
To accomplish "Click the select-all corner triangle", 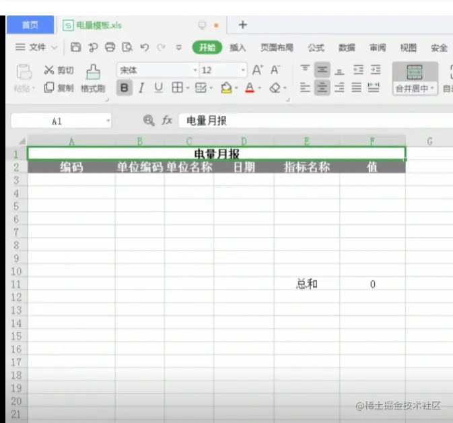I will 22,141.
